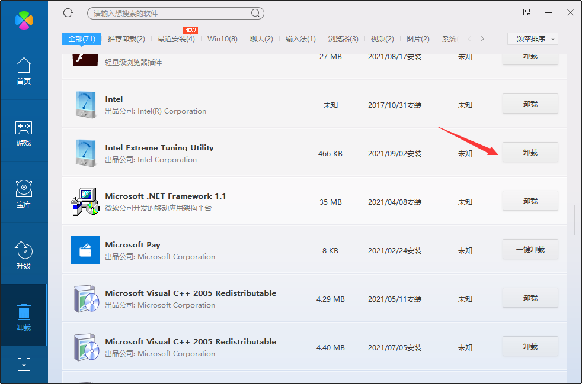Open the 首页 home page in sidebar
582x384 pixels.
(x=24, y=70)
